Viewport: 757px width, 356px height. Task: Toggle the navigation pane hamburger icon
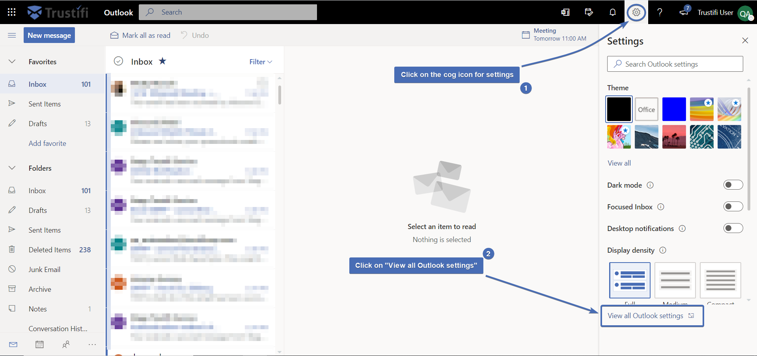(x=12, y=35)
